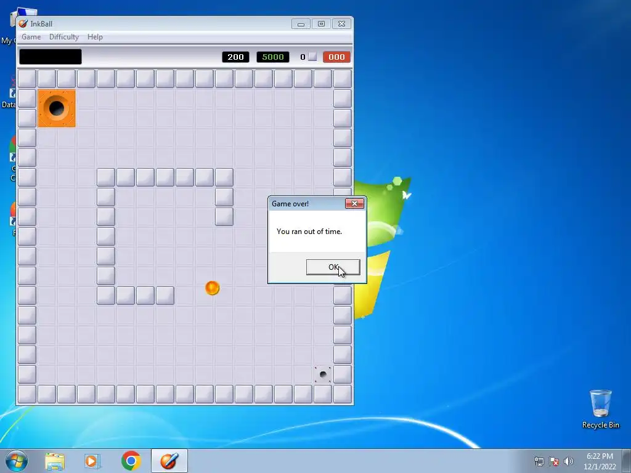This screenshot has height=473, width=631.
Task: Open the Help menu in InkBall
Action: pyautogui.click(x=95, y=36)
